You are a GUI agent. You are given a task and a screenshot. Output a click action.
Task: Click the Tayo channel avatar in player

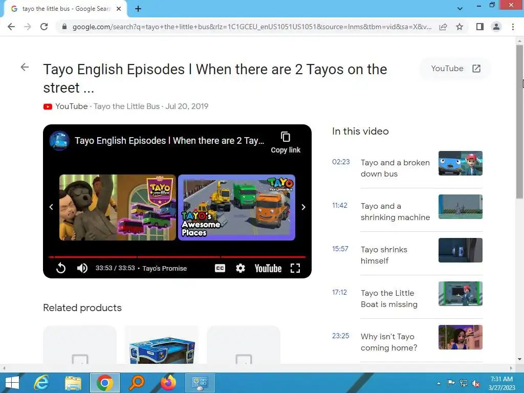[59, 141]
